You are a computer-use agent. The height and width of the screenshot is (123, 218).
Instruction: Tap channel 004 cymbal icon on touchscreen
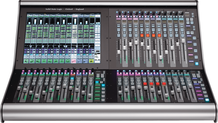[44, 61]
